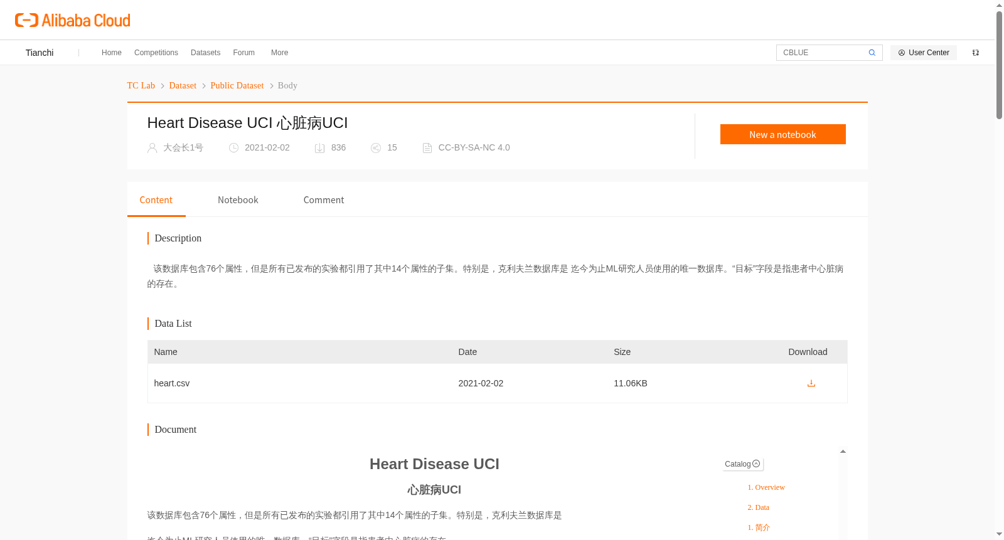The image size is (1004, 540).
Task: Click the 2021-02-02 date cell in table
Action: tap(481, 383)
